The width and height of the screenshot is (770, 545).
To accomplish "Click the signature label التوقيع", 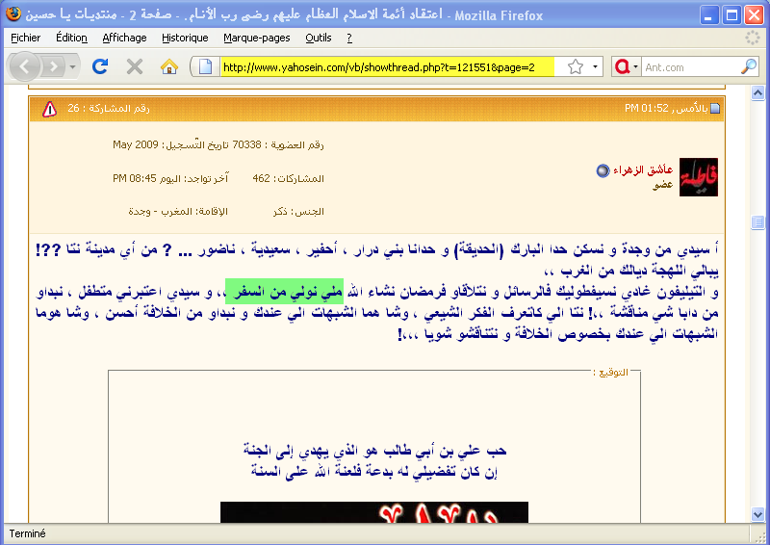I will (611, 373).
